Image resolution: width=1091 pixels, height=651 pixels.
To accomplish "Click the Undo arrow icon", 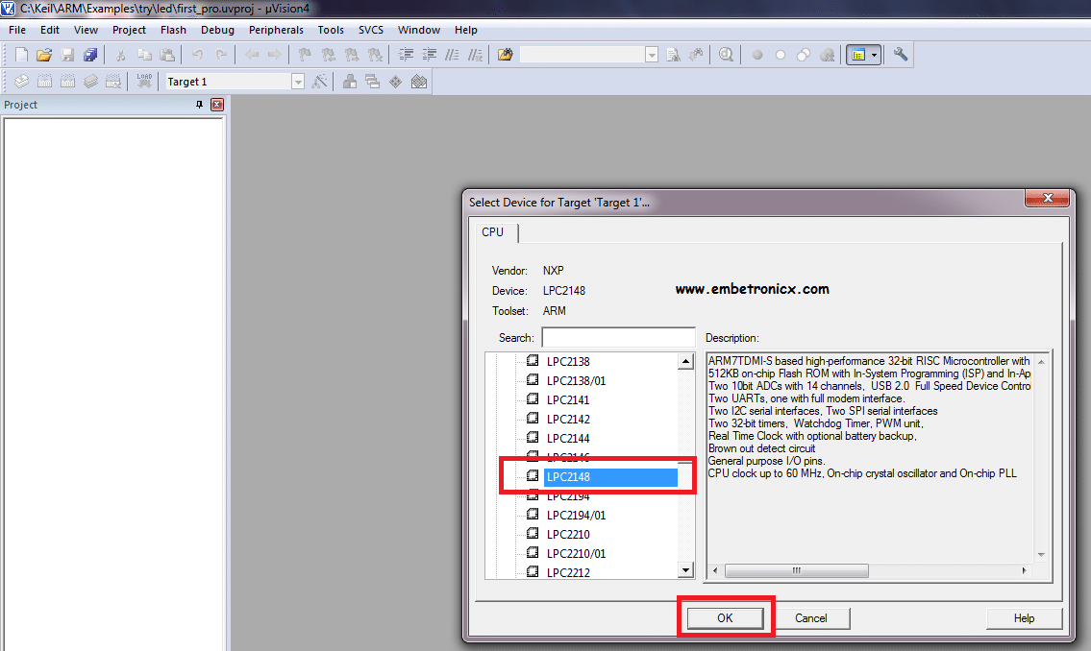I will coord(198,55).
